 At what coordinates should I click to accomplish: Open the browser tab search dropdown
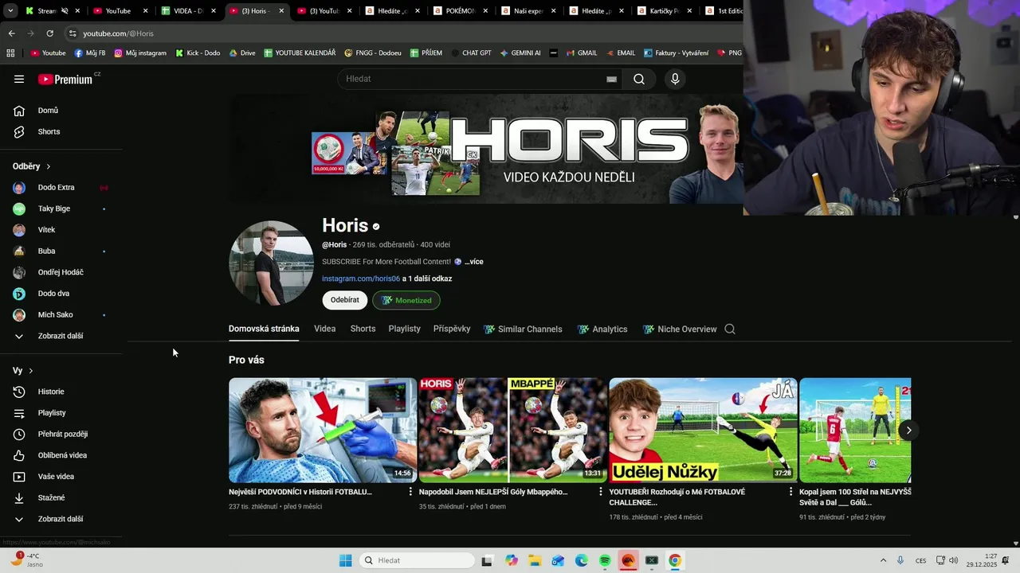10,11
